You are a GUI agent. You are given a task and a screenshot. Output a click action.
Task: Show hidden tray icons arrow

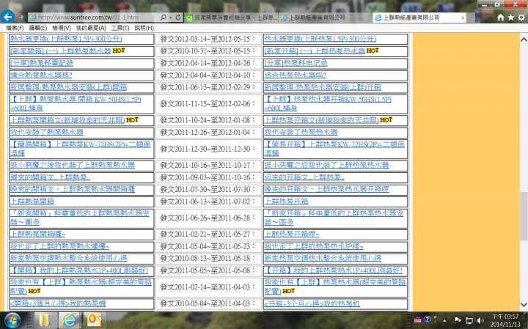tap(445, 321)
